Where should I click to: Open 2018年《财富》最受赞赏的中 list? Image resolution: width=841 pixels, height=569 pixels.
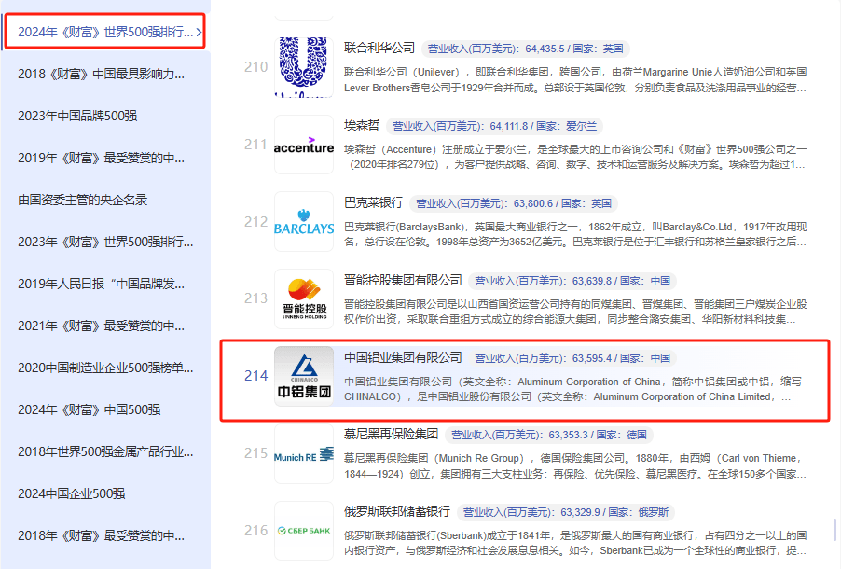(x=102, y=535)
